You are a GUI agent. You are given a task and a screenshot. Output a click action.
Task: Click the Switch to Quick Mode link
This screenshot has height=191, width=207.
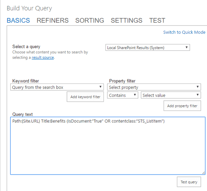tap(184, 32)
